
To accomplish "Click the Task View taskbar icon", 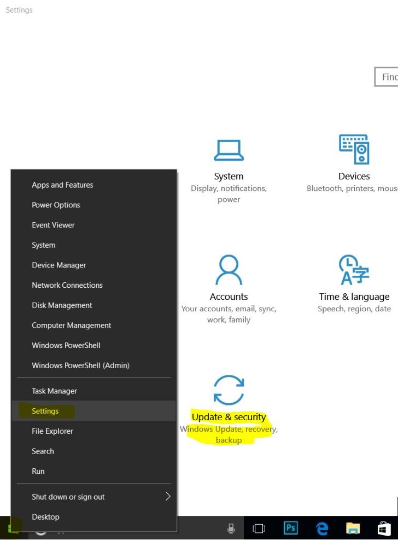I will tap(259, 528).
